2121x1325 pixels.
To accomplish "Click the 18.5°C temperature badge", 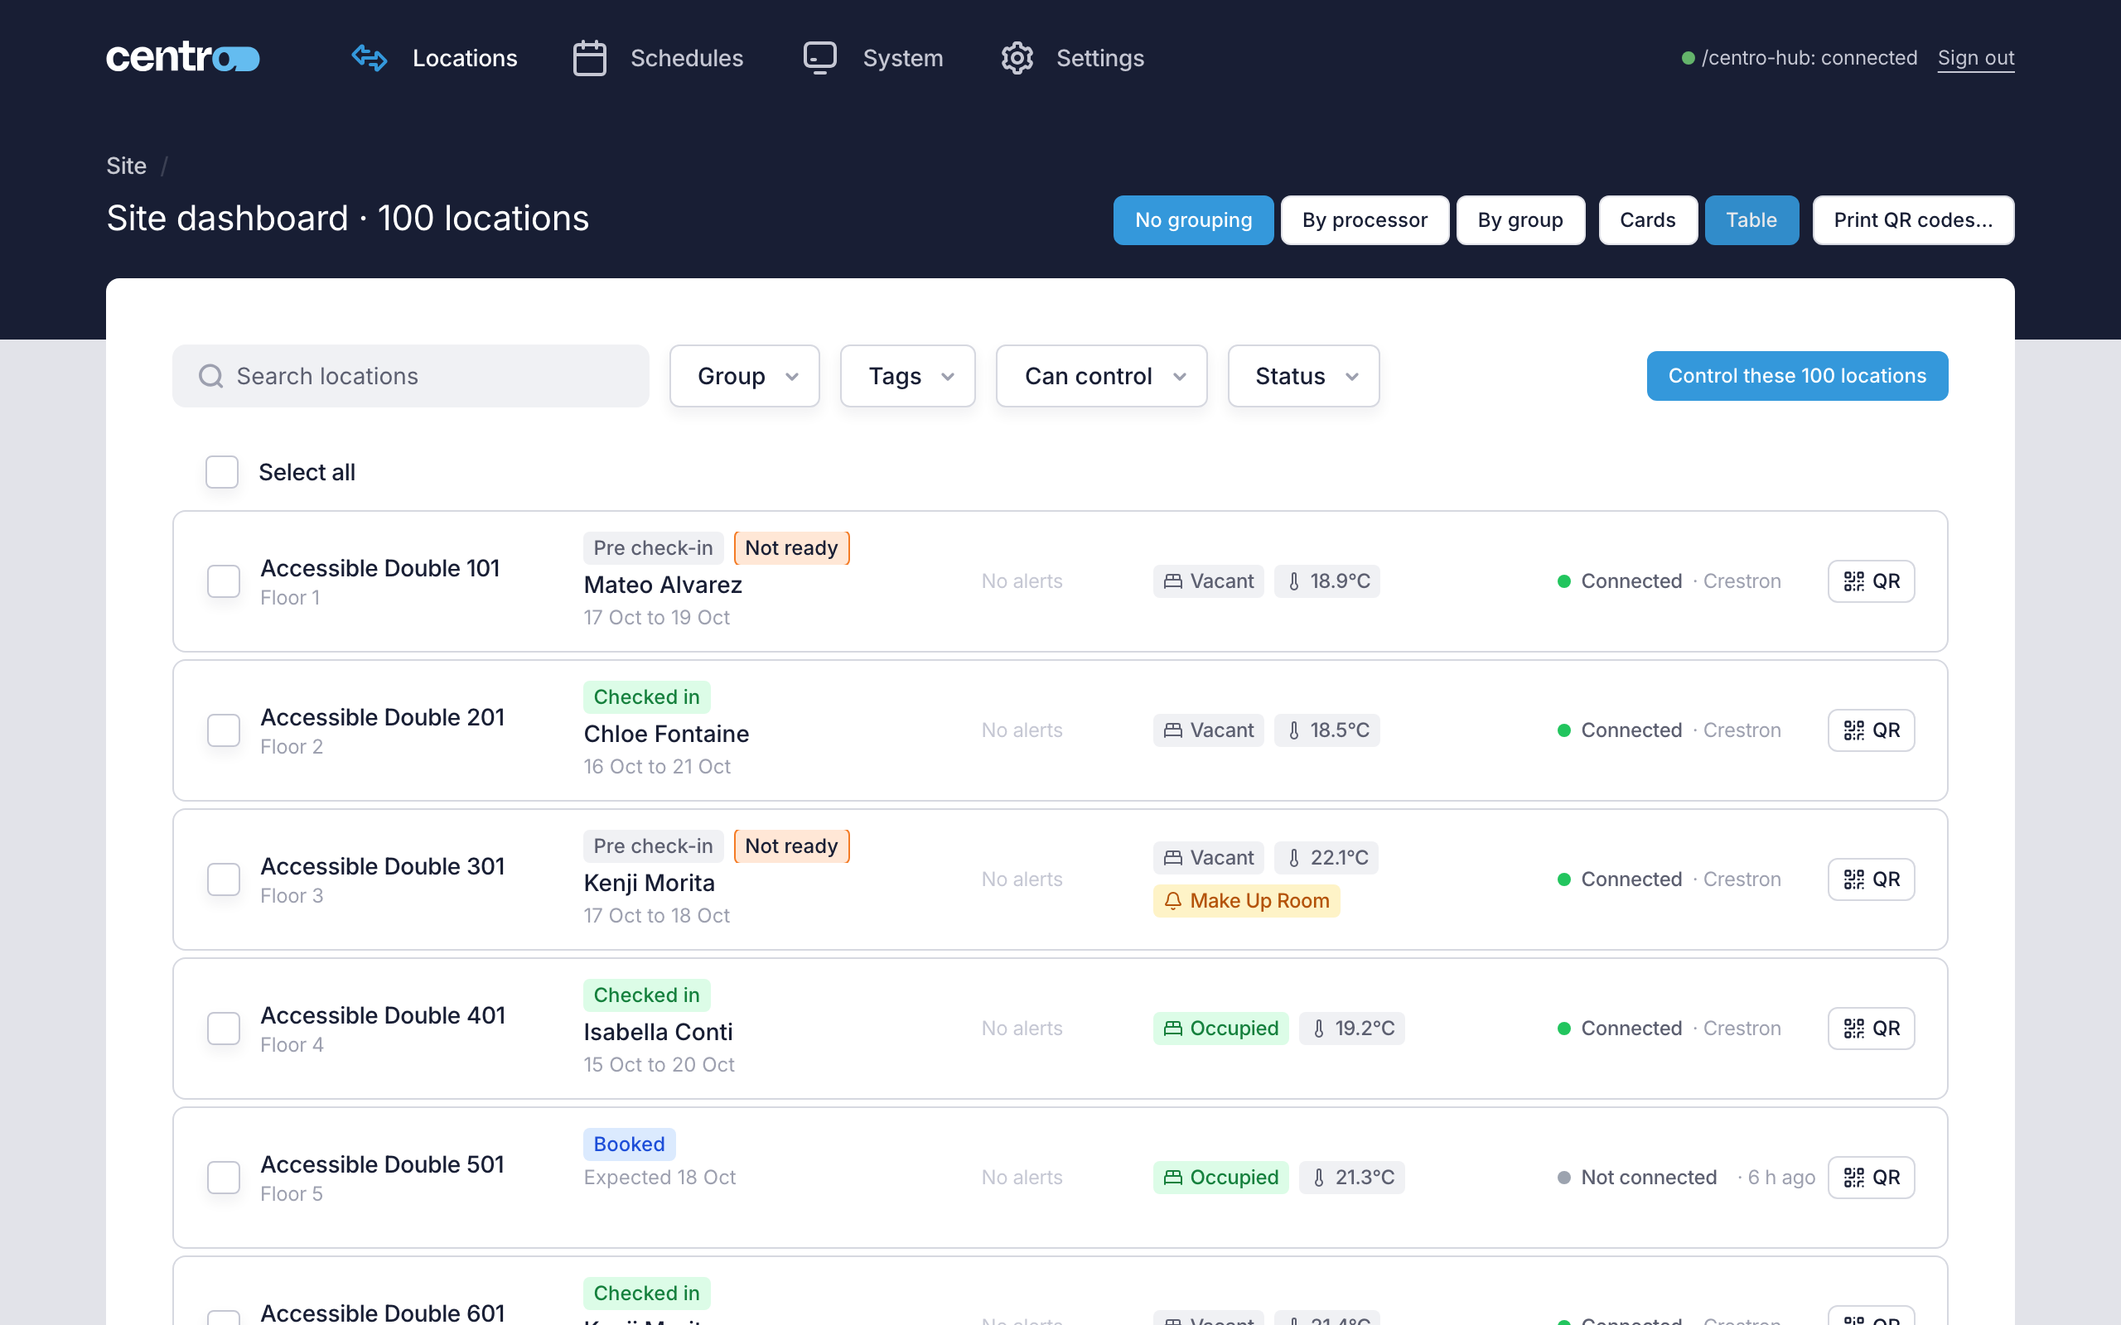I will (1327, 730).
